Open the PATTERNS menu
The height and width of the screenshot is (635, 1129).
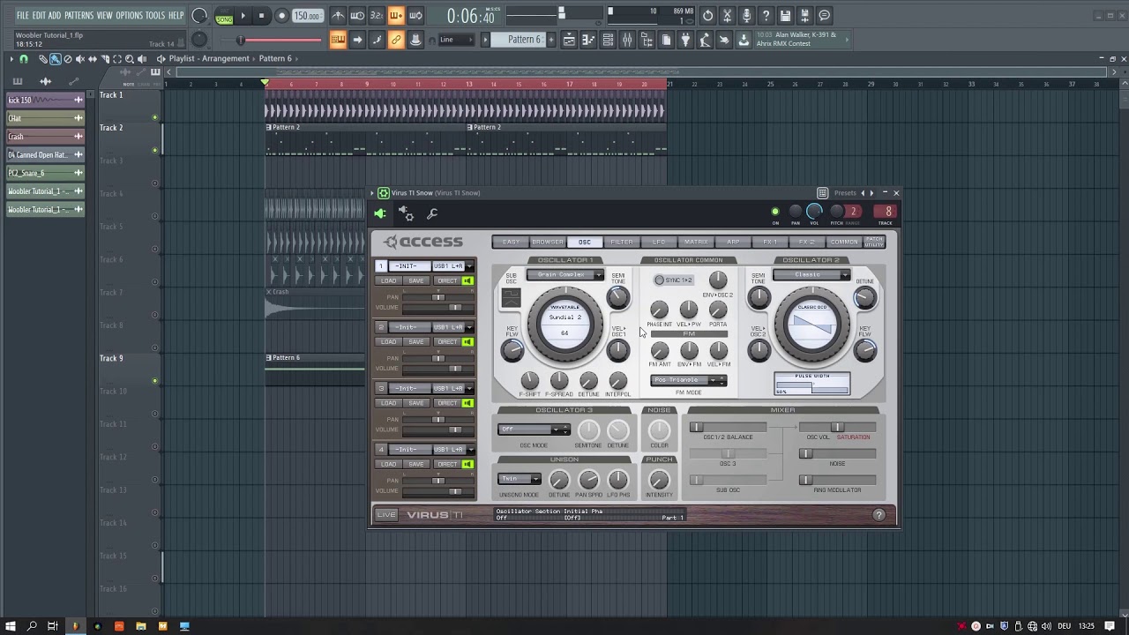[x=79, y=15]
